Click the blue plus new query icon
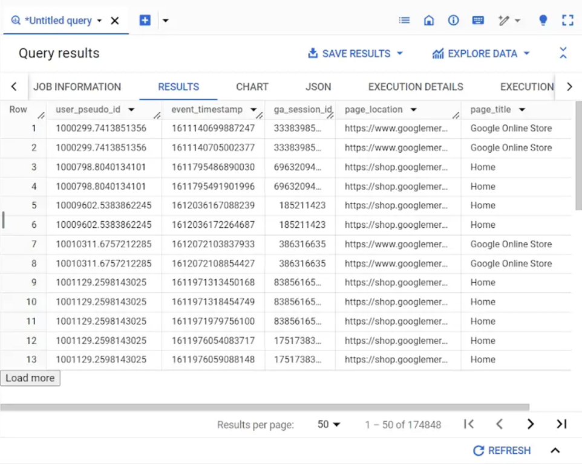Image resolution: width=582 pixels, height=464 pixels. coord(145,20)
